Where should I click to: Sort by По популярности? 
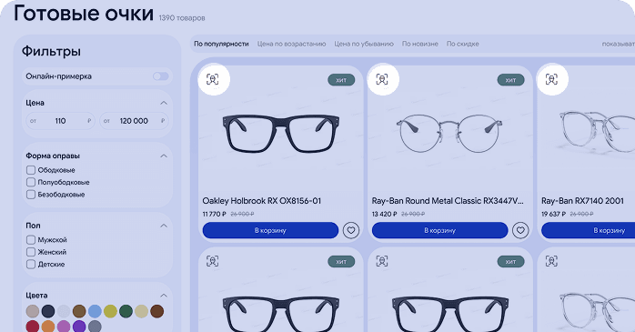click(221, 44)
